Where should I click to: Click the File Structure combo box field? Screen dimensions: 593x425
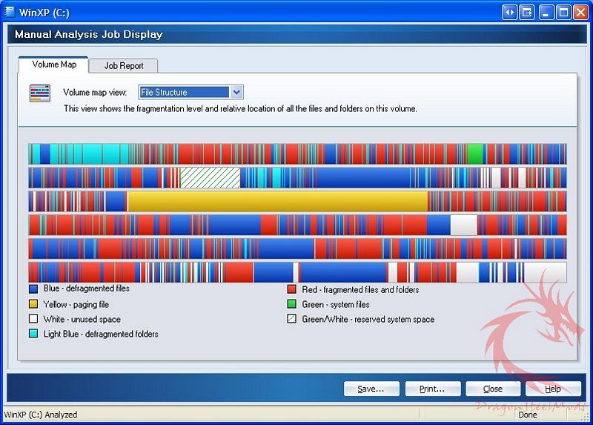click(x=184, y=93)
